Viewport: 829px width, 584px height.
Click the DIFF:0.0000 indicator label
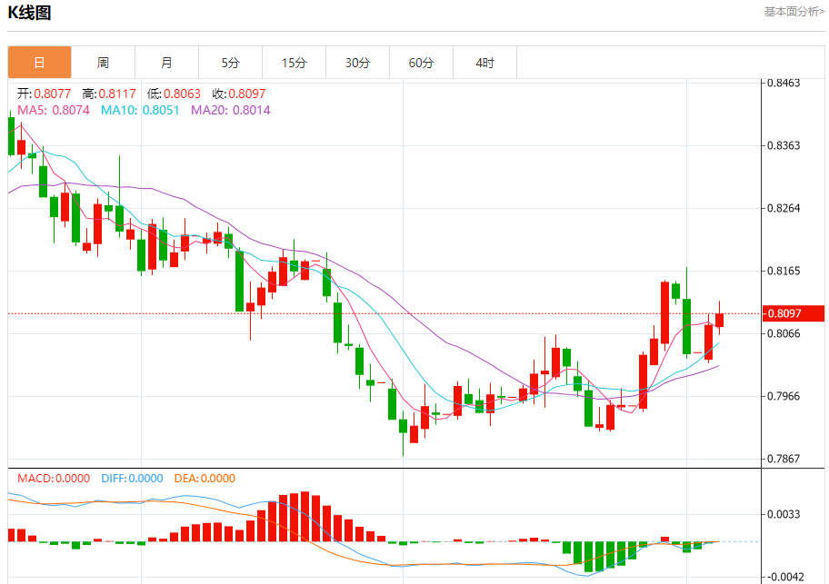coord(132,479)
